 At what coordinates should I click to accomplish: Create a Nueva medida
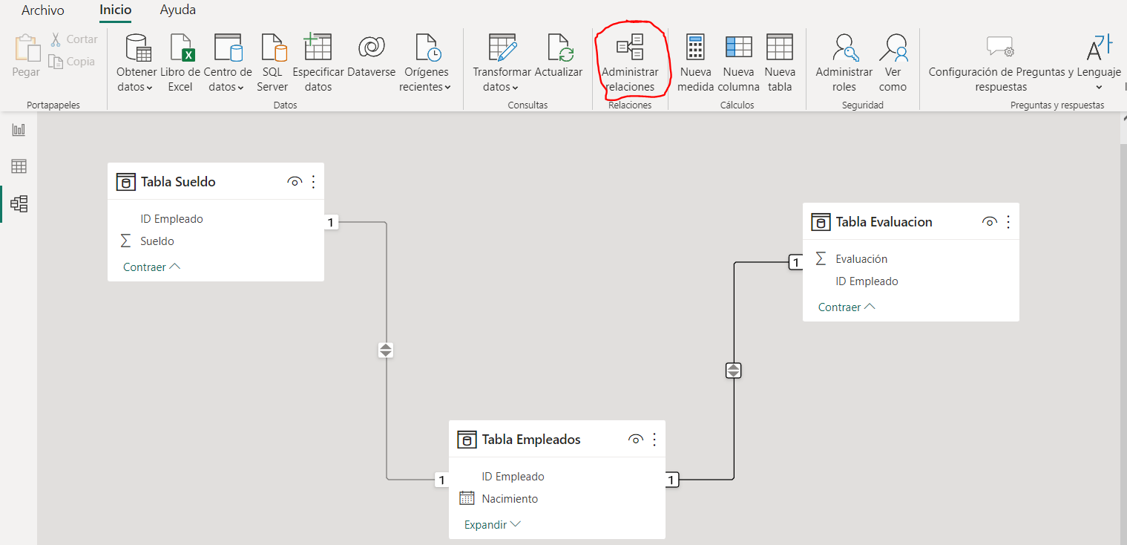[695, 63]
